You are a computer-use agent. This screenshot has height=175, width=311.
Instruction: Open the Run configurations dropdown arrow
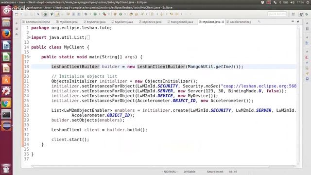(x=99, y=14)
